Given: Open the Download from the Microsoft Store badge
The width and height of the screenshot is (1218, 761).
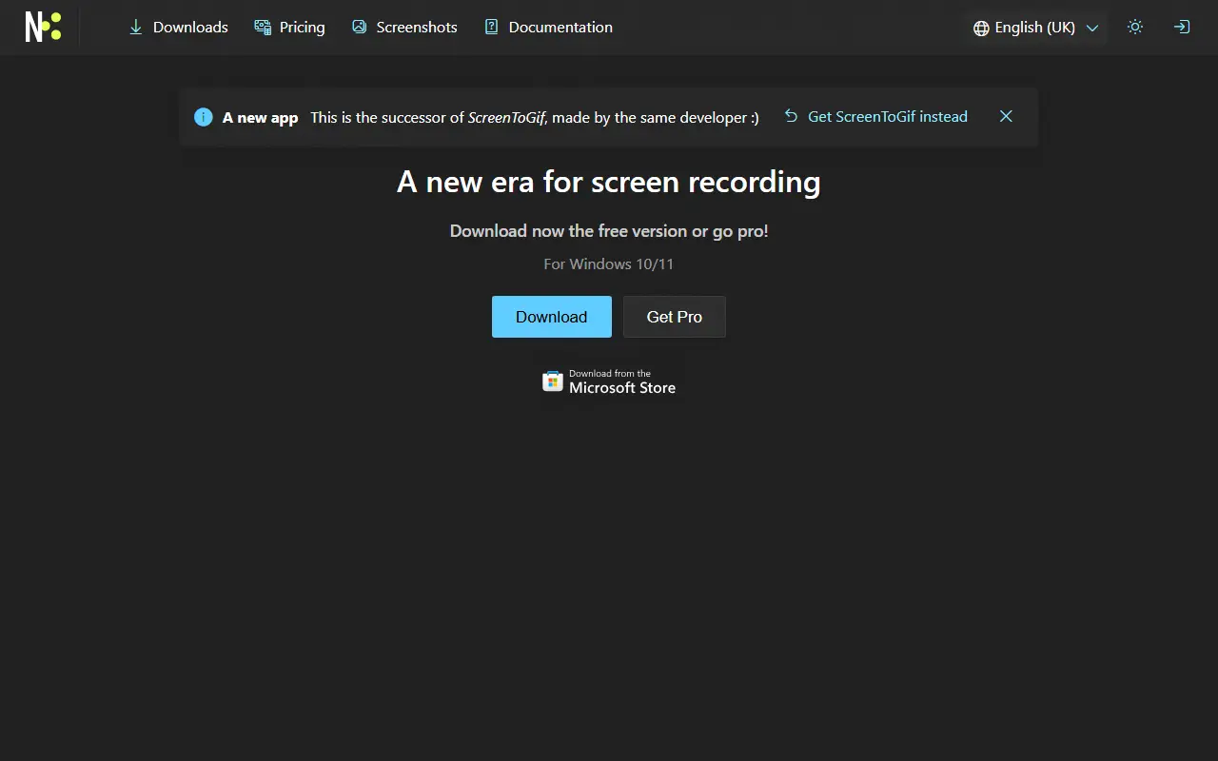Looking at the screenshot, I should pos(609,381).
